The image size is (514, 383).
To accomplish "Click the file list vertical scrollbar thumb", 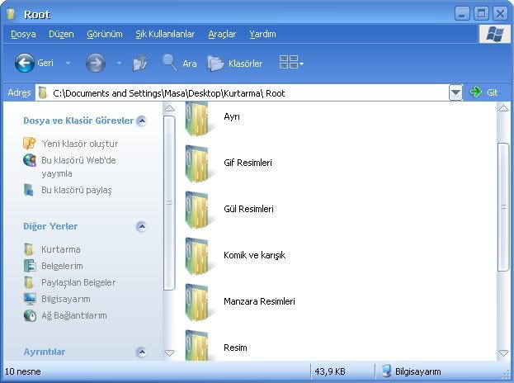I will pyautogui.click(x=503, y=207).
